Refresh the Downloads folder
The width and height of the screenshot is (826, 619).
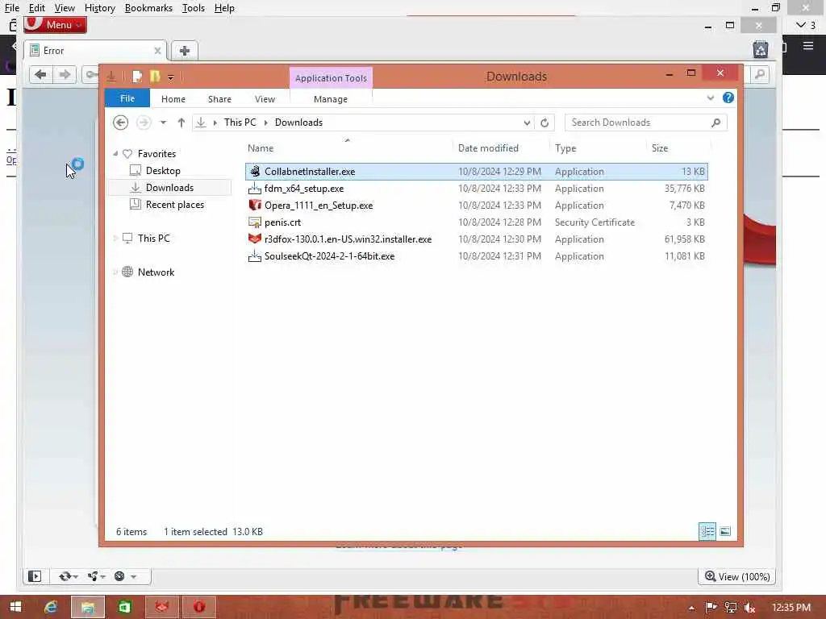[544, 123]
